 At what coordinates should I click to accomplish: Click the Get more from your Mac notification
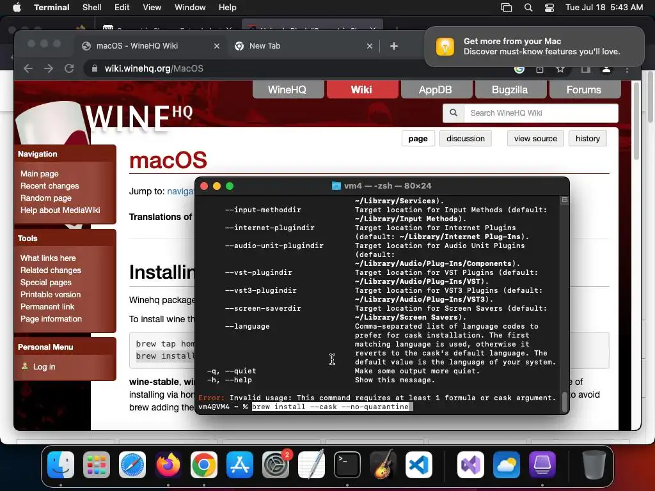[534, 46]
